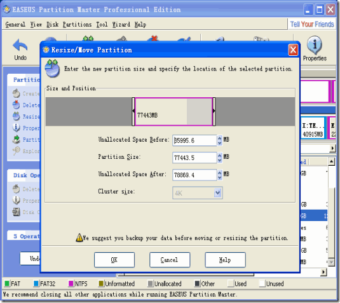The width and height of the screenshot is (340, 303).
Task: Click the Delete disk icon under Disk Operations
Action: point(16,189)
